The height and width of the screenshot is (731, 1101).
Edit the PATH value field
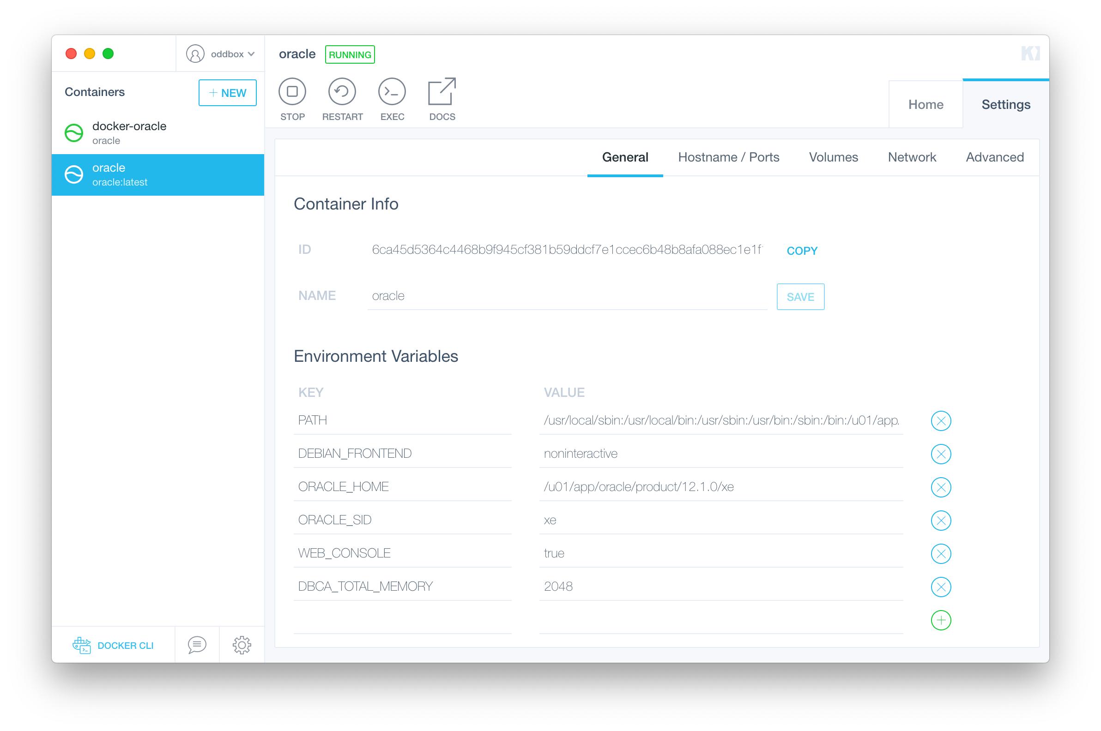click(x=721, y=420)
